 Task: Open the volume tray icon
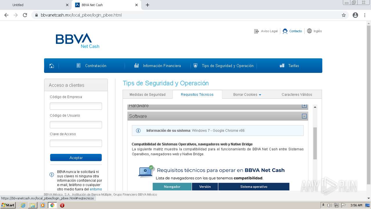[x=330, y=205]
